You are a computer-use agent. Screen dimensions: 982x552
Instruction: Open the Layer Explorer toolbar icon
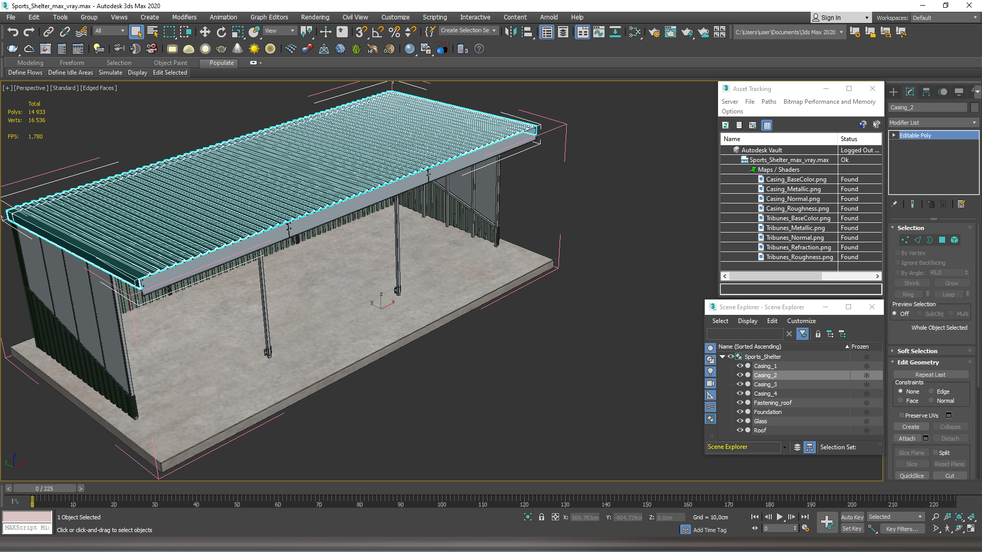click(x=563, y=32)
